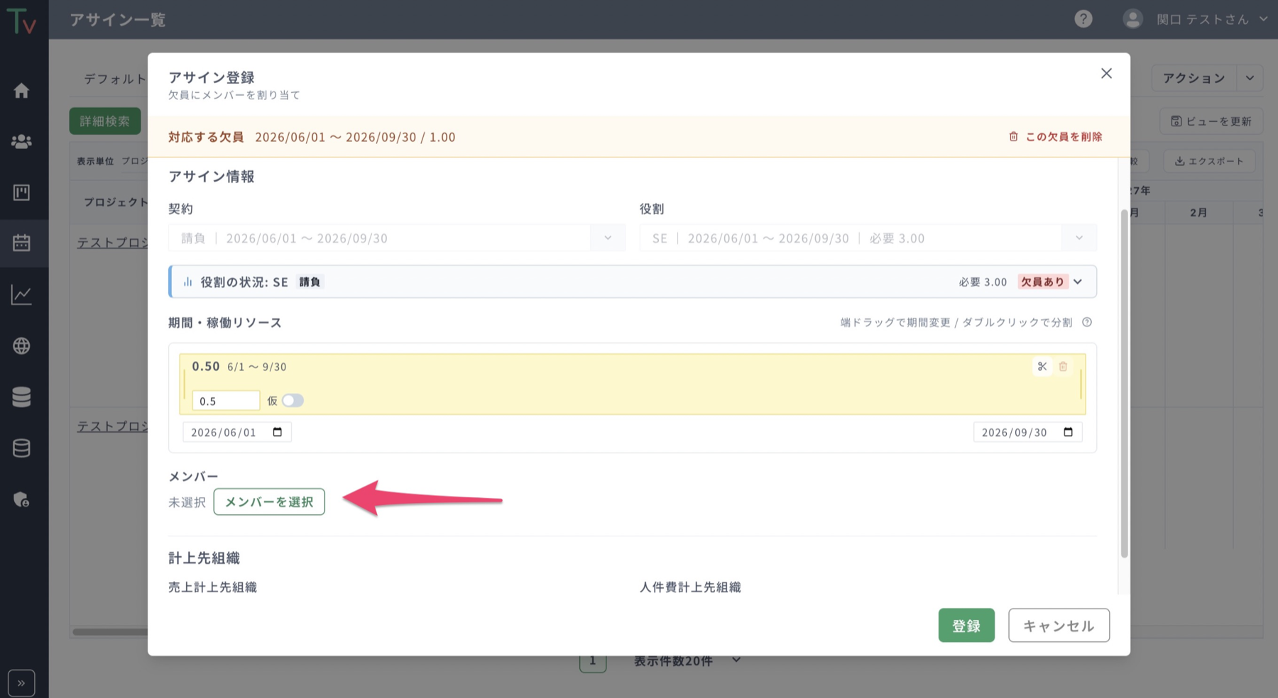Click この欠員を削除 link
The image size is (1278, 698).
tap(1056, 137)
